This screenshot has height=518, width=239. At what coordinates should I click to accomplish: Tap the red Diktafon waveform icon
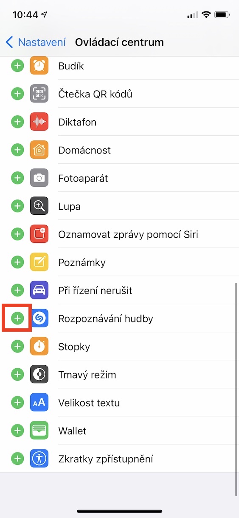39,122
